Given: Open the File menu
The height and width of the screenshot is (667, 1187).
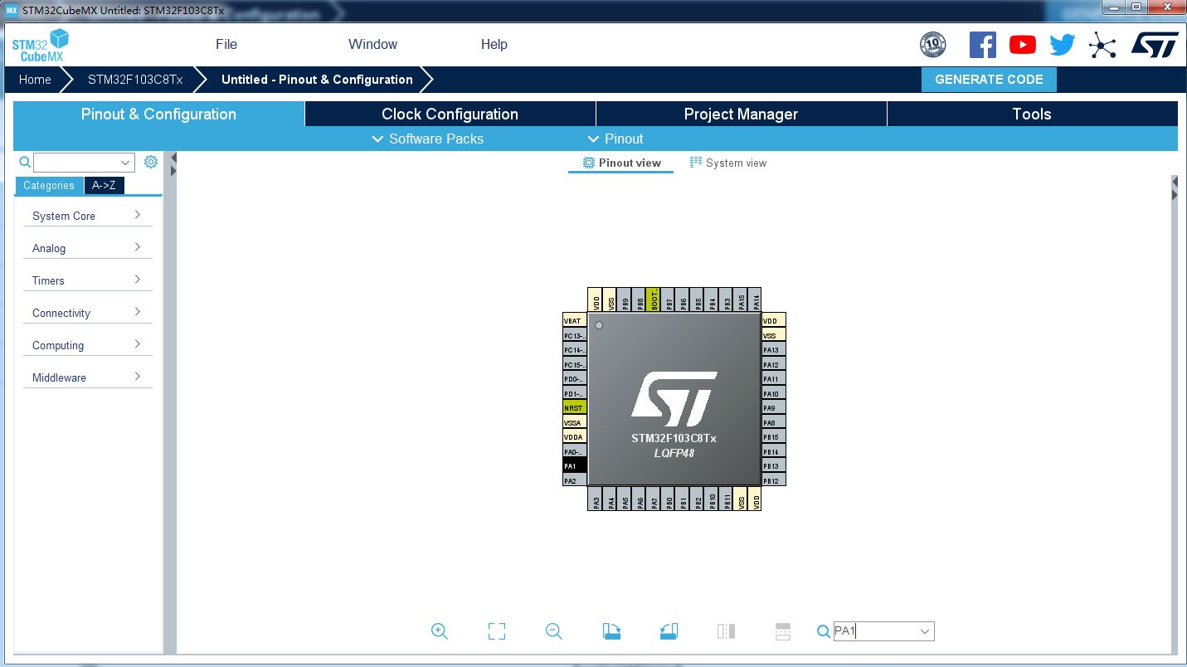Looking at the screenshot, I should (x=226, y=45).
